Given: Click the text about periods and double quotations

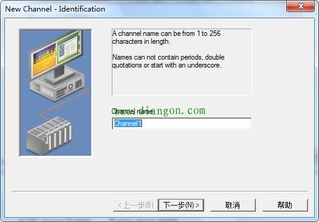Looking at the screenshot, I should point(168,61).
